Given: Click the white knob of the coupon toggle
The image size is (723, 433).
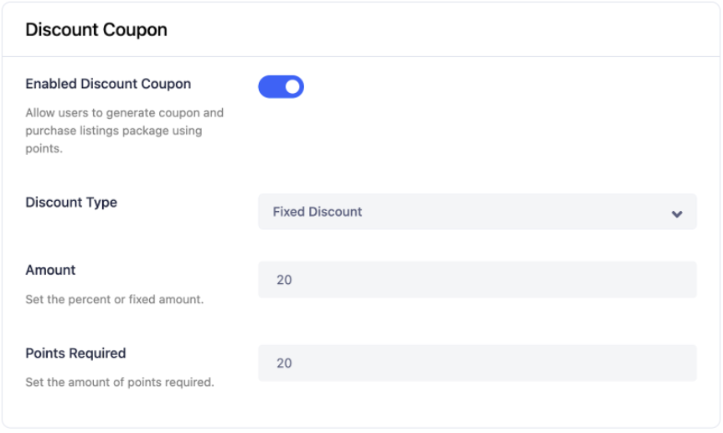Looking at the screenshot, I should coord(292,86).
